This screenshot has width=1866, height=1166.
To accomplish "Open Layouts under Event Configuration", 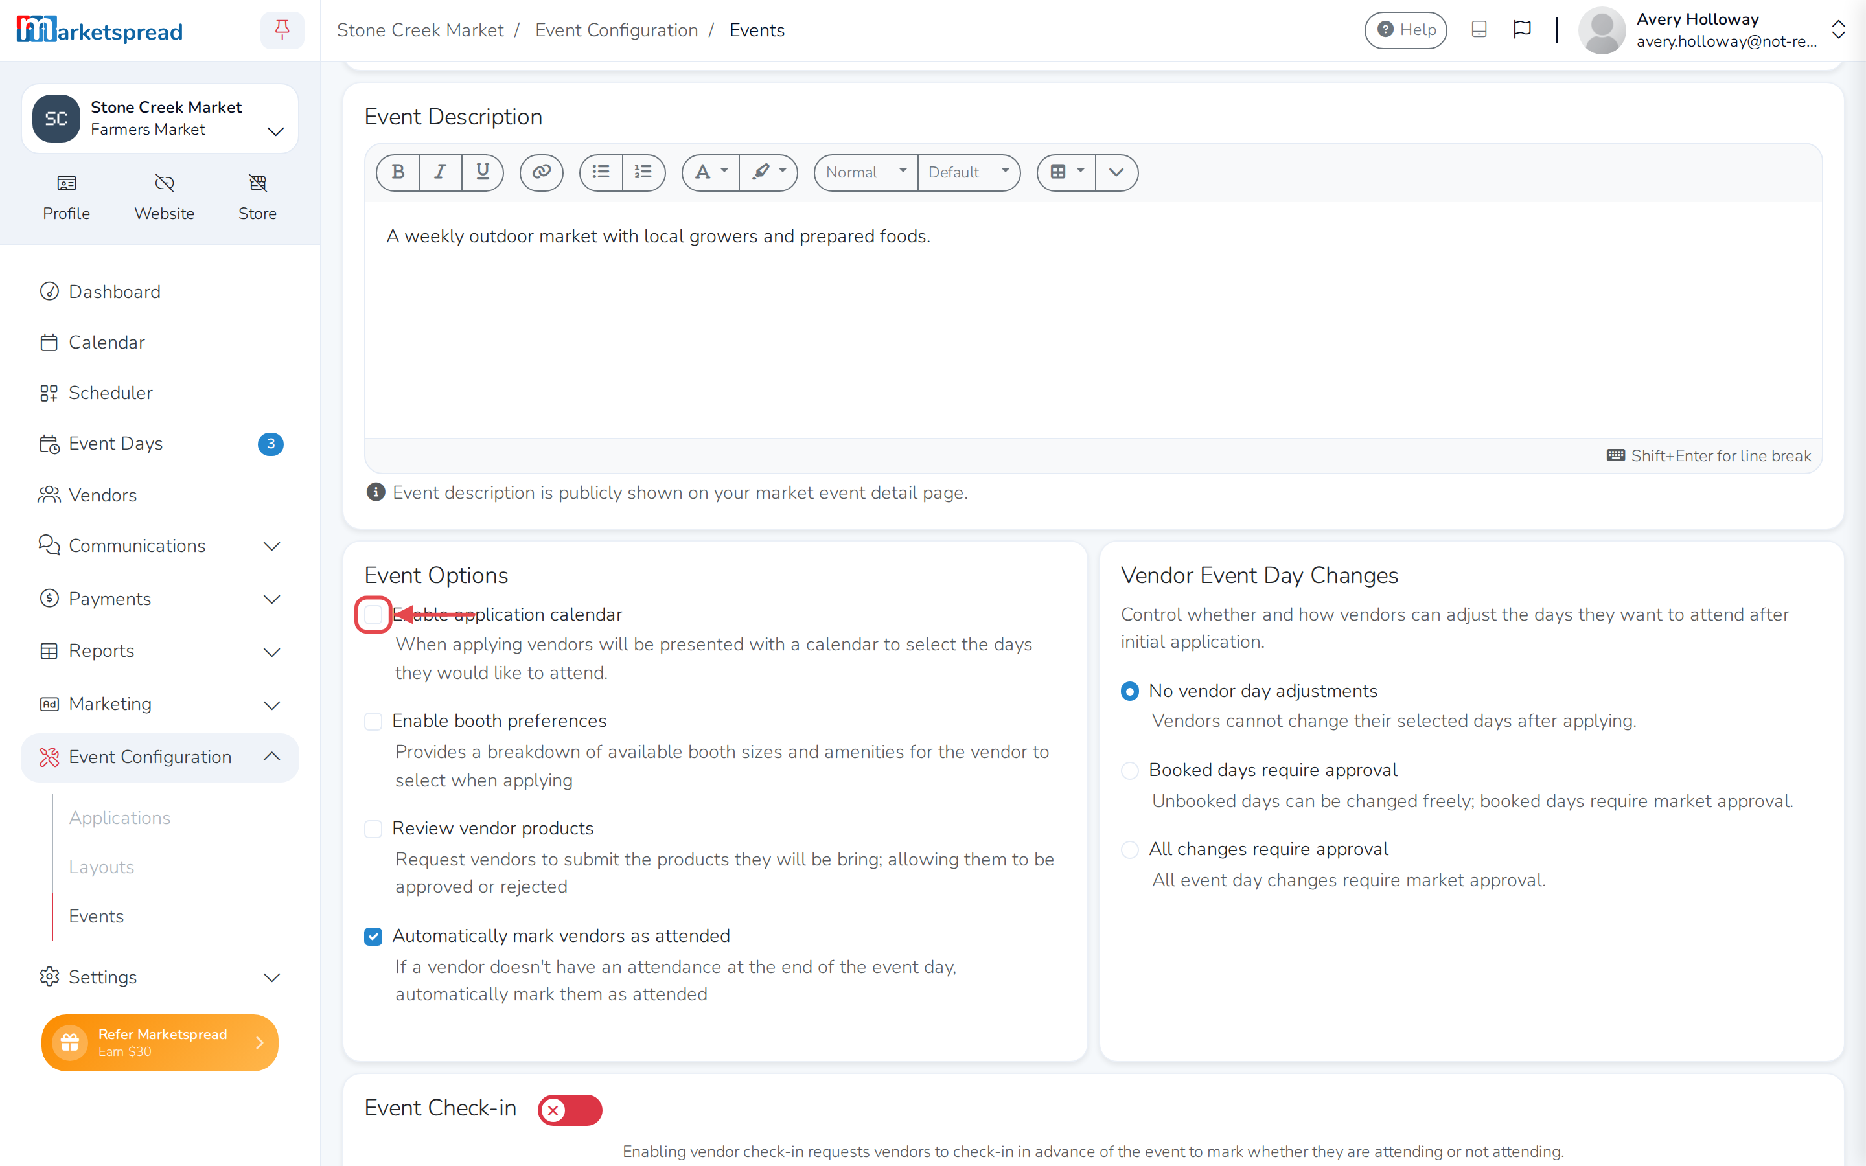I will (x=101, y=867).
